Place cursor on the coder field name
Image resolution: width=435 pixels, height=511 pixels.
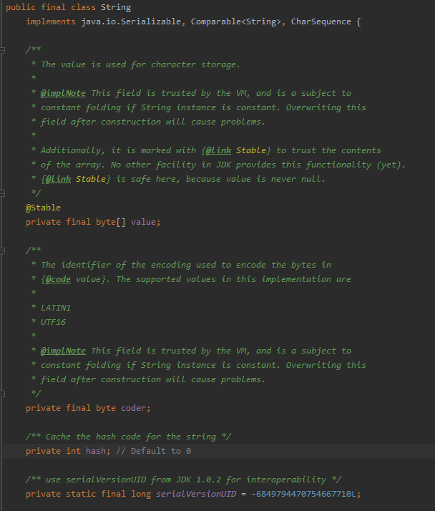tap(133, 408)
